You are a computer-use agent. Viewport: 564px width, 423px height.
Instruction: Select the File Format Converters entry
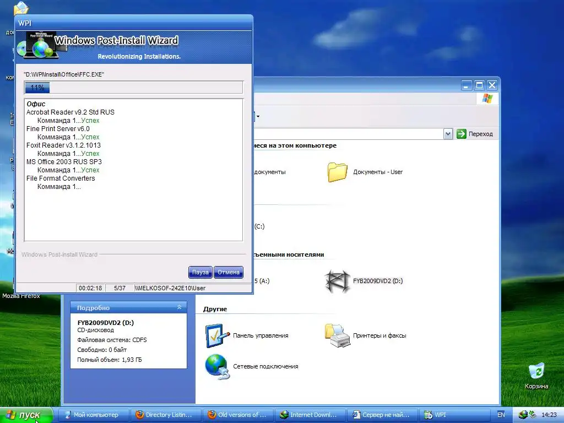(61, 178)
